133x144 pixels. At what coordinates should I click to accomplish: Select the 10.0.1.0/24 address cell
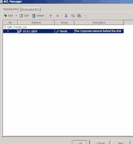click(36, 31)
